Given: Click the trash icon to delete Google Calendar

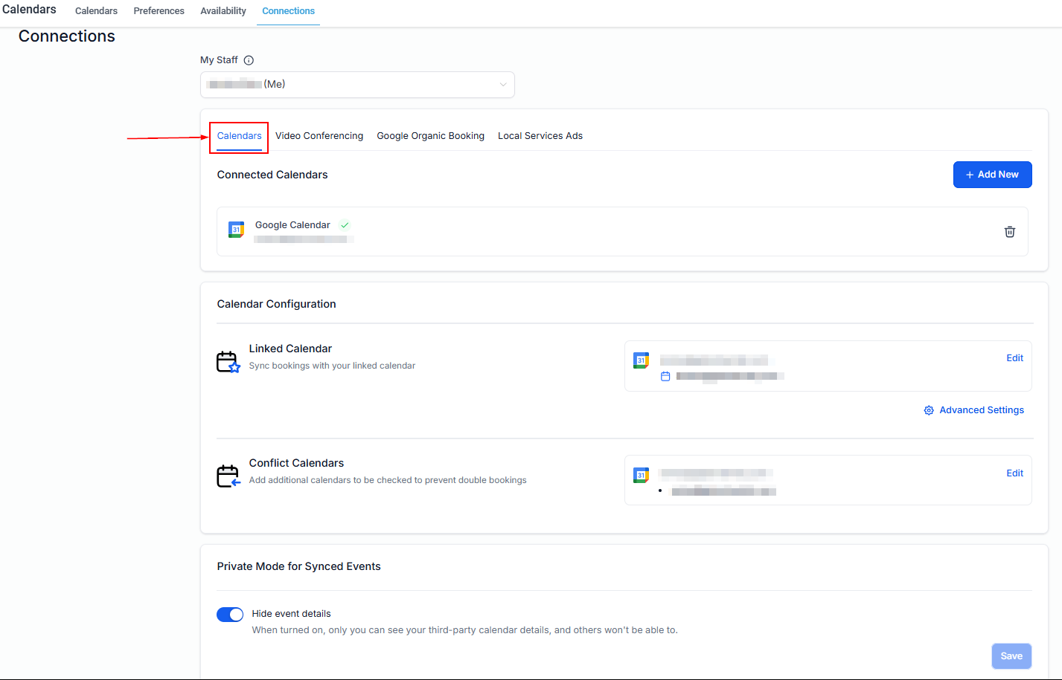Looking at the screenshot, I should pyautogui.click(x=1009, y=232).
